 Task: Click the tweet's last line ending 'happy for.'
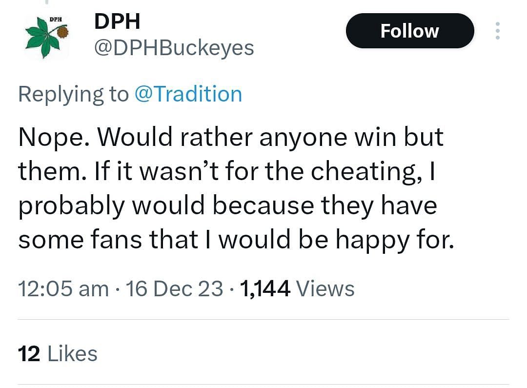(x=236, y=240)
